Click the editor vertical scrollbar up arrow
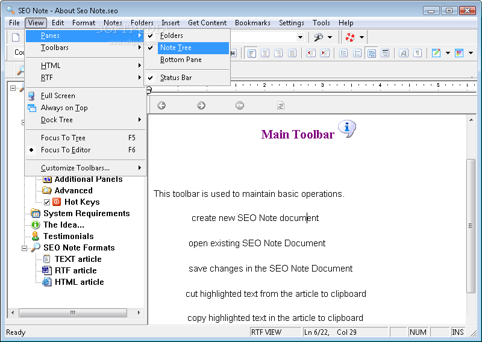Screen dimensions: 482x342 (x=471, y=120)
